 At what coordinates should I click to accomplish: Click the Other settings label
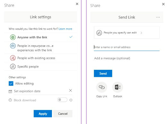point(17,77)
